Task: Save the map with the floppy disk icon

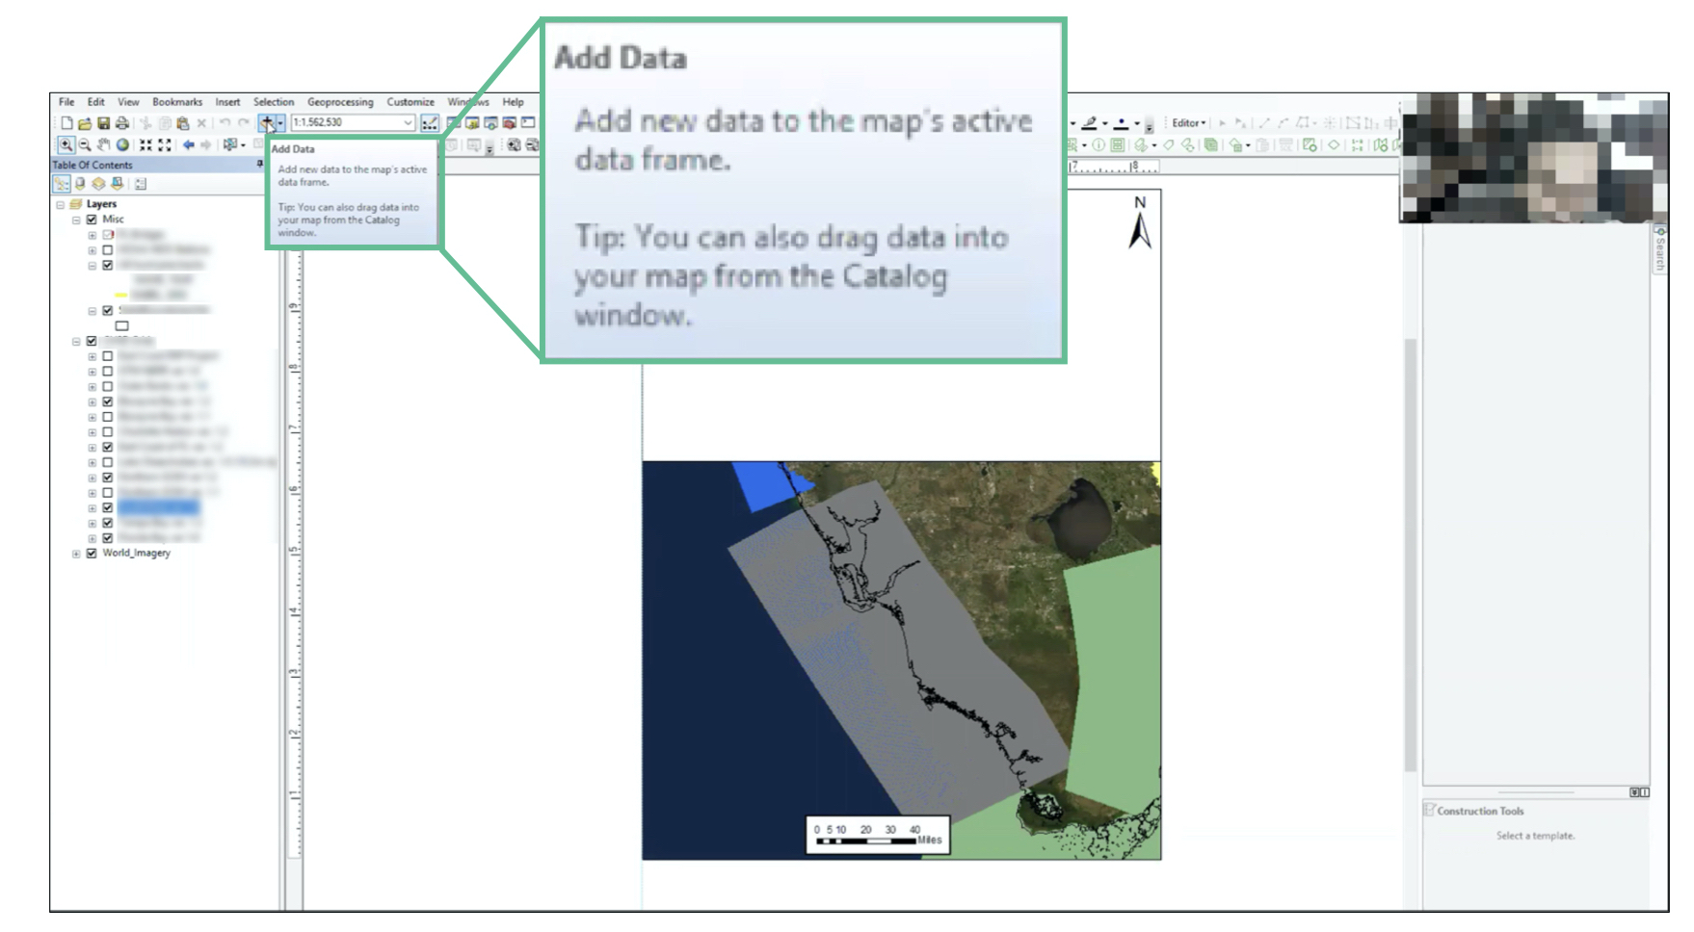Action: coord(103,123)
